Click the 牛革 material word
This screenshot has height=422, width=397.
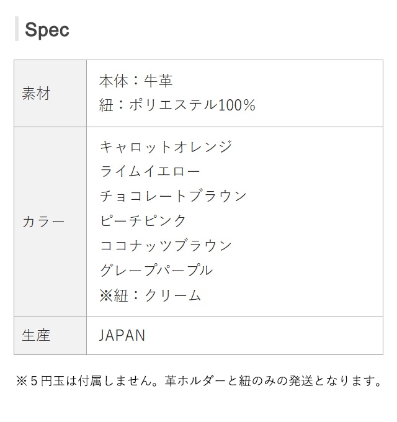tap(158, 81)
